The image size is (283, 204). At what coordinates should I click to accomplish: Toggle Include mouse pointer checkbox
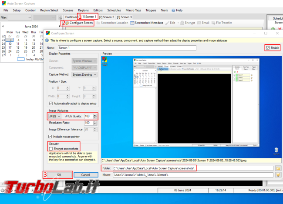tap(50, 137)
